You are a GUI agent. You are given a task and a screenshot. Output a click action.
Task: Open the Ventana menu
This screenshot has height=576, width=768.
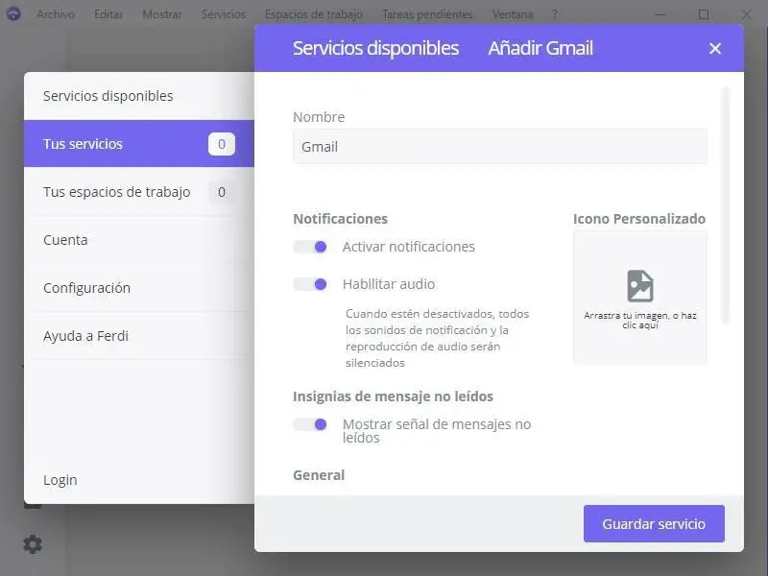[x=513, y=14]
